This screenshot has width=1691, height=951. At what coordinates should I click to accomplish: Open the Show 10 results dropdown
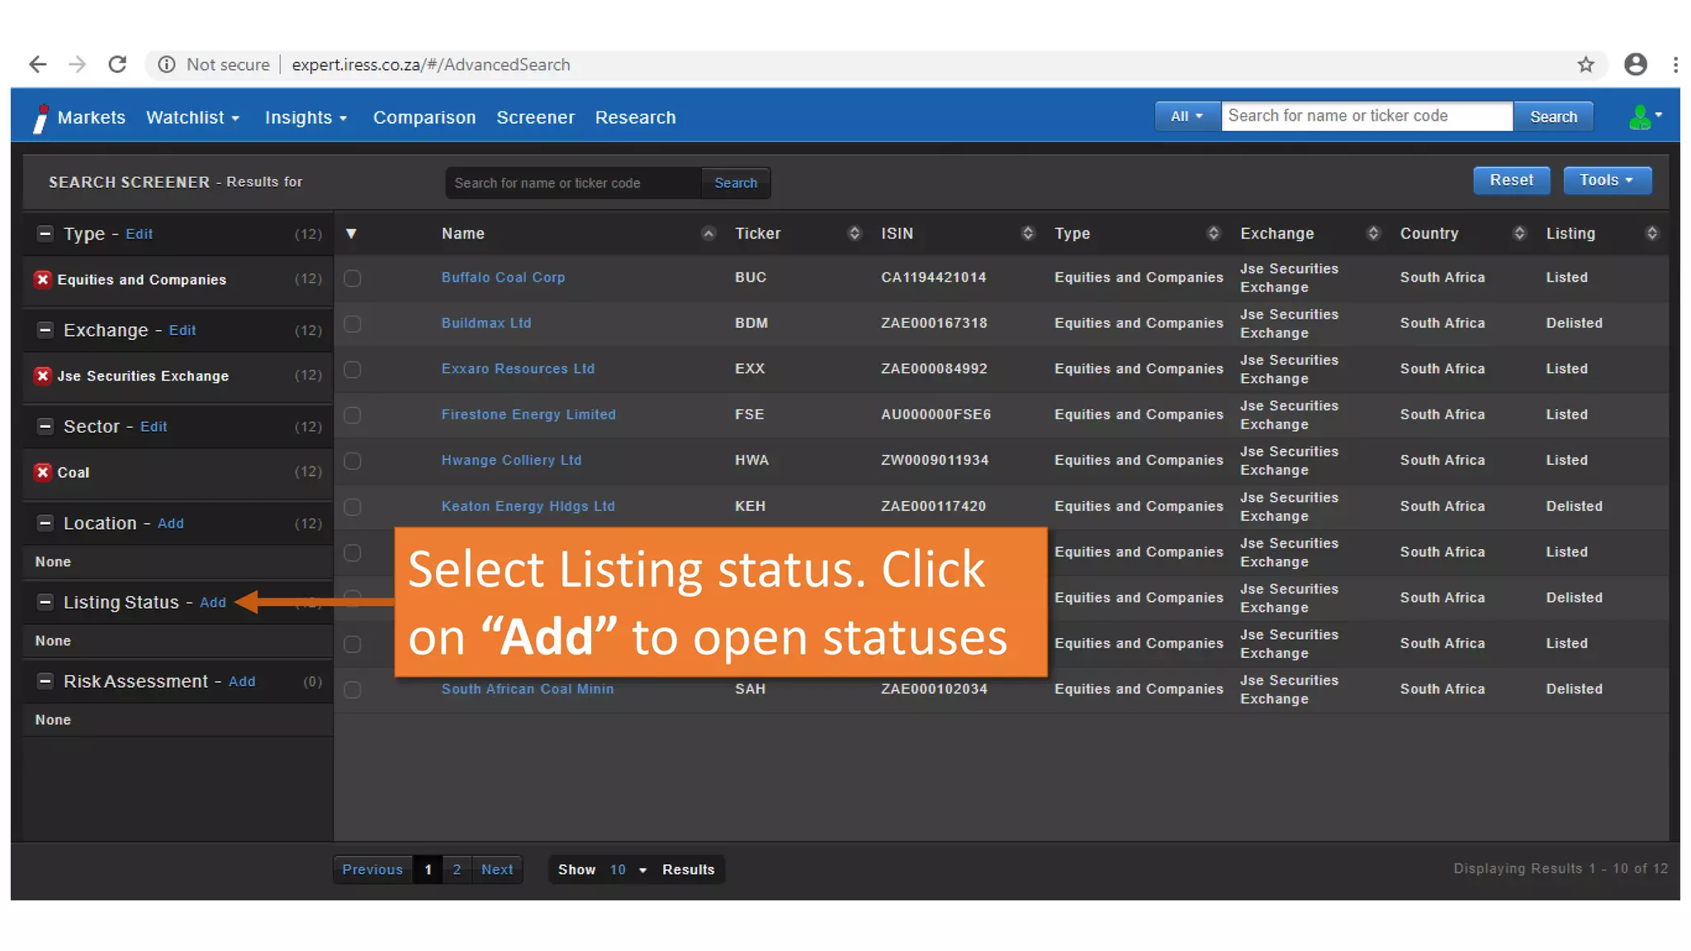coord(628,870)
